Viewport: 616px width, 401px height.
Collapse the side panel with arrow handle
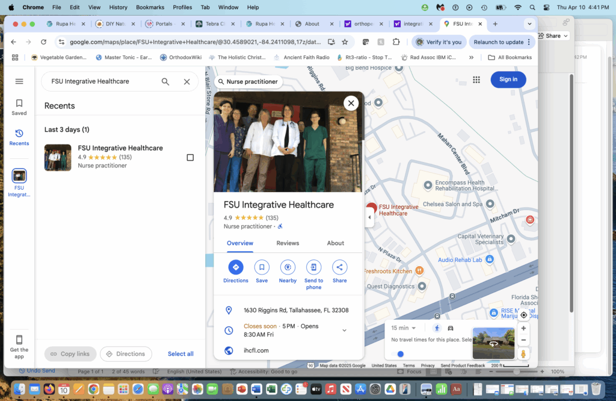[x=369, y=217]
